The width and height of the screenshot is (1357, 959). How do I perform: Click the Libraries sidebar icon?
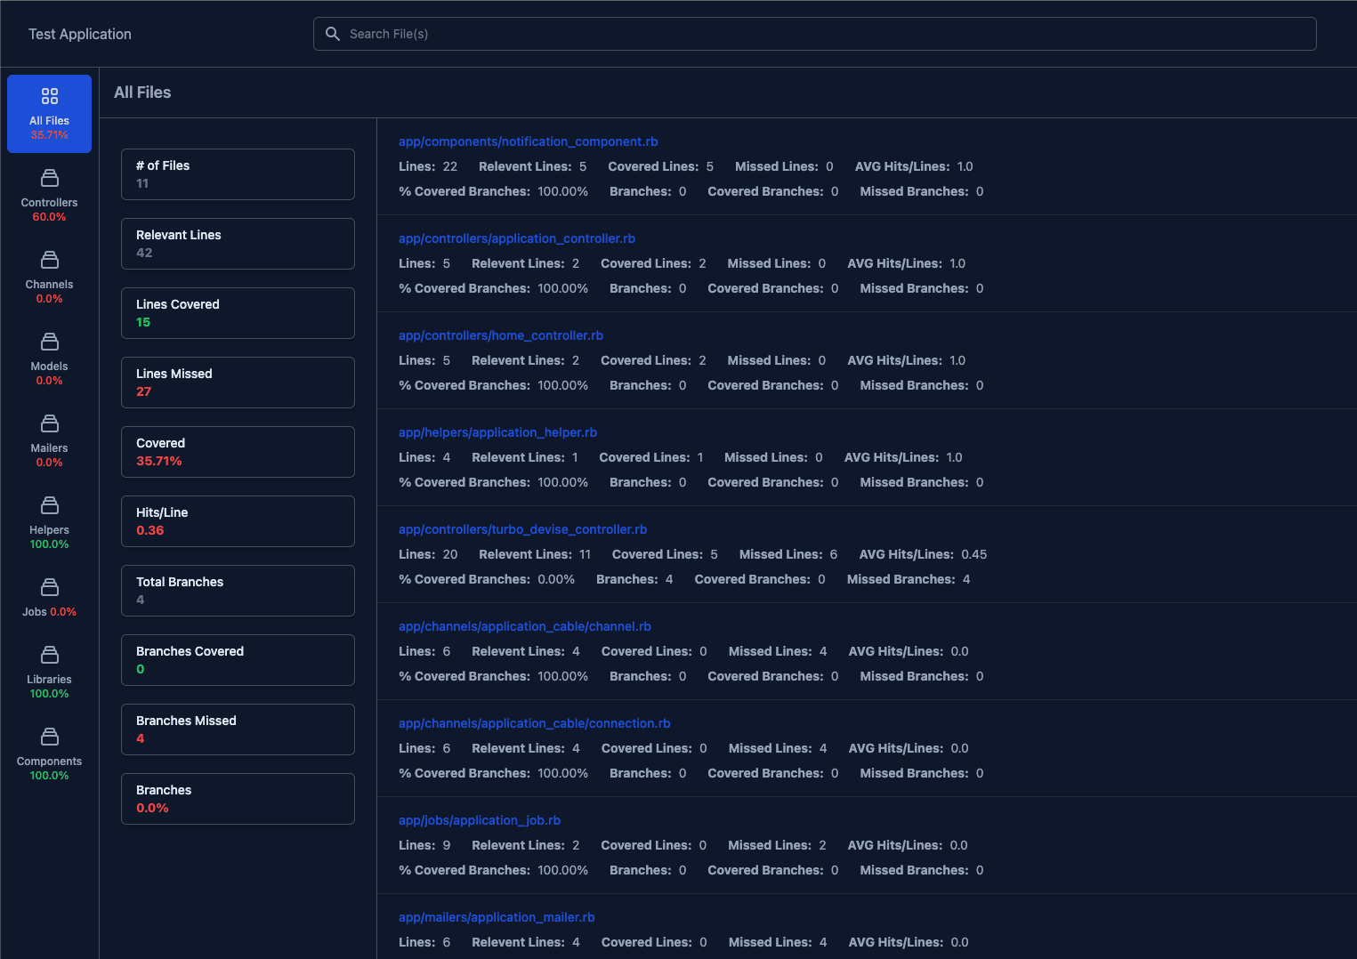click(x=50, y=655)
